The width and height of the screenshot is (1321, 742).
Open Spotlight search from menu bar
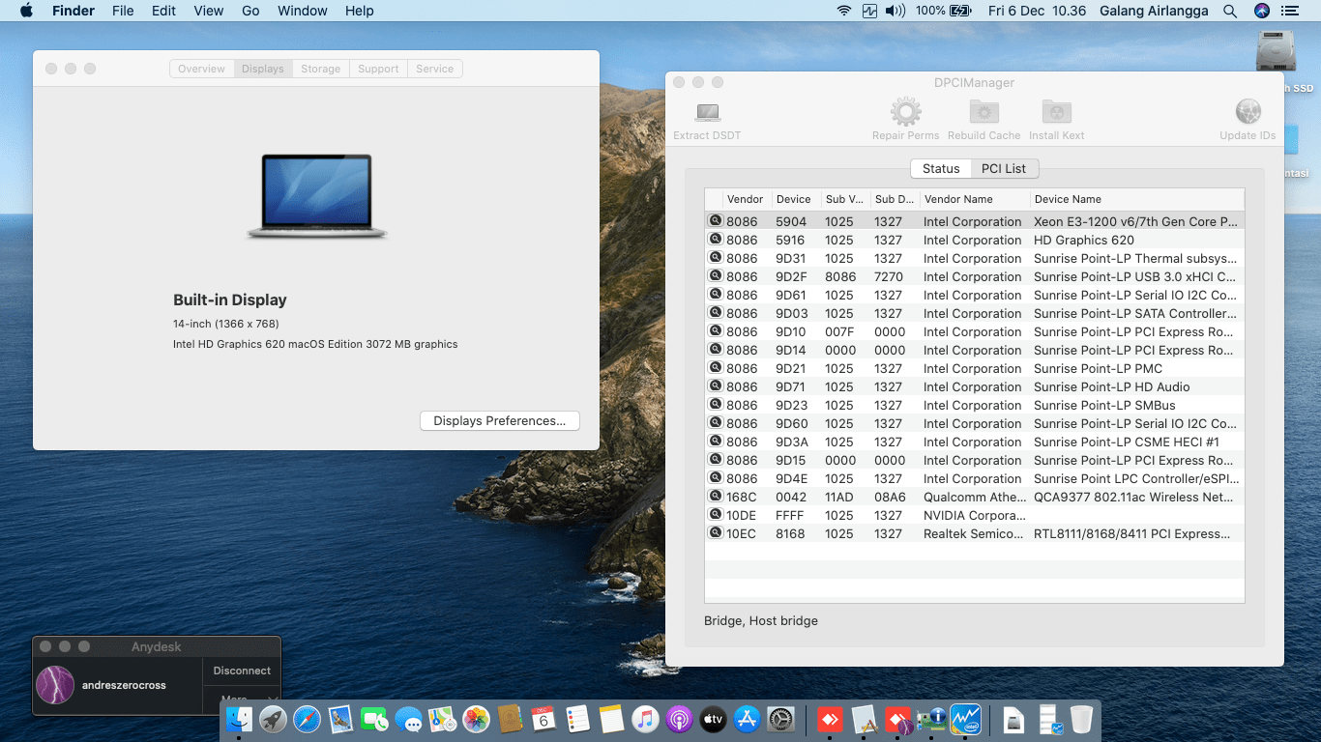pos(1230,11)
